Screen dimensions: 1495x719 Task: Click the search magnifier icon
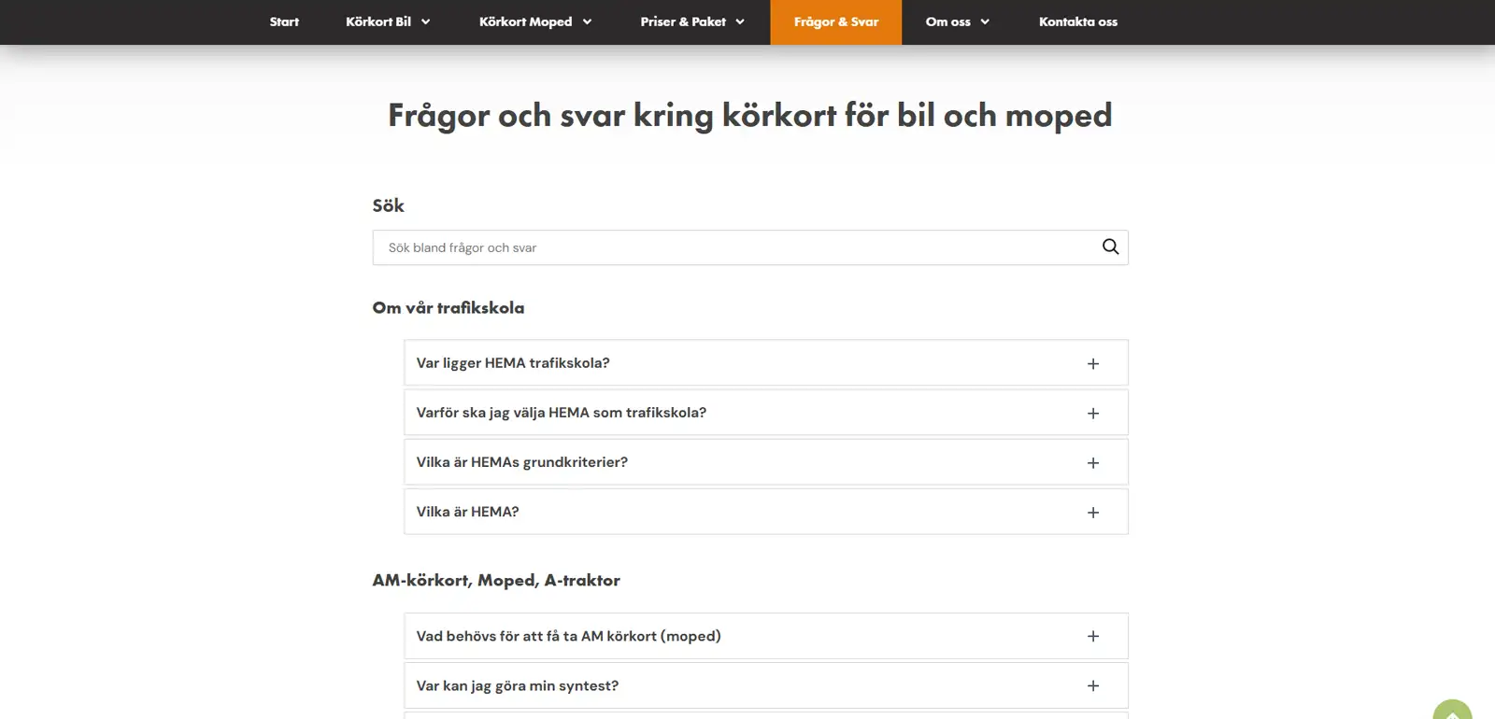click(1110, 247)
